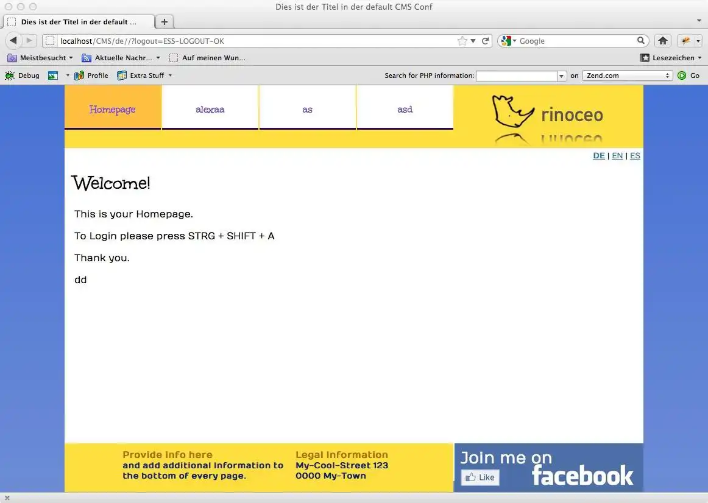708x503 pixels.
Task: Switch language to ES
Action: 635,156
